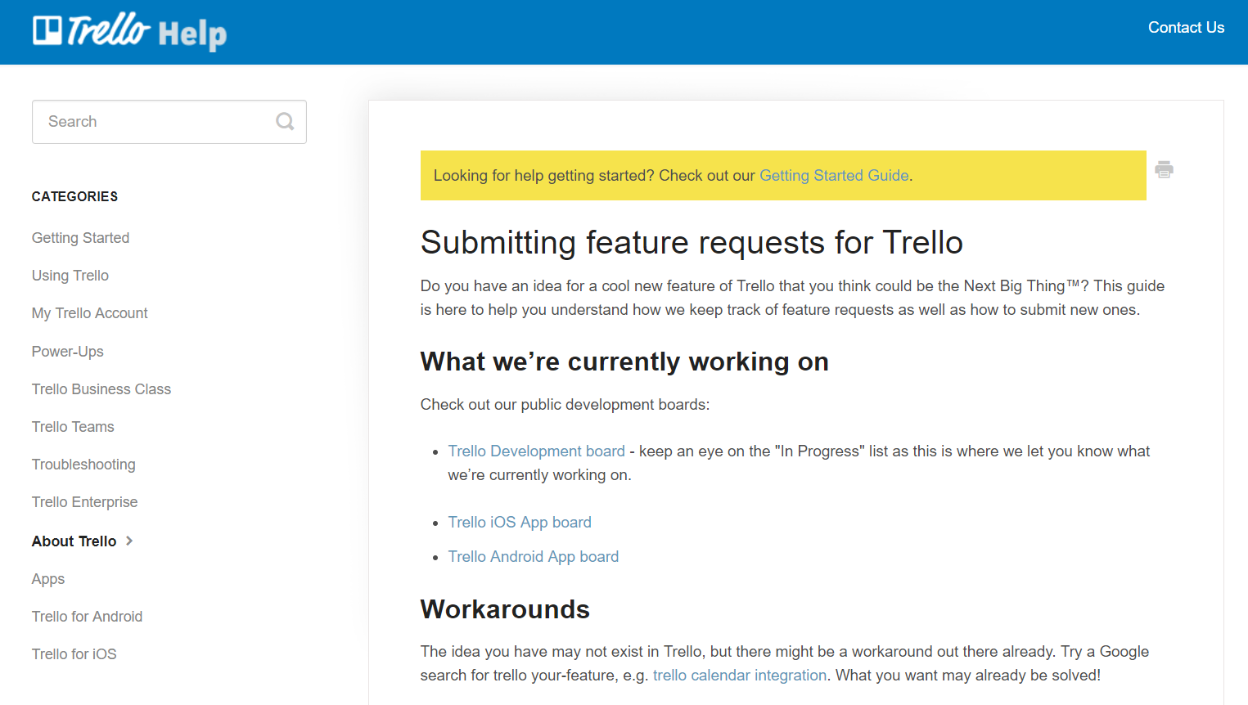The image size is (1248, 705).
Task: Print this article via printer icon
Action: click(1164, 169)
